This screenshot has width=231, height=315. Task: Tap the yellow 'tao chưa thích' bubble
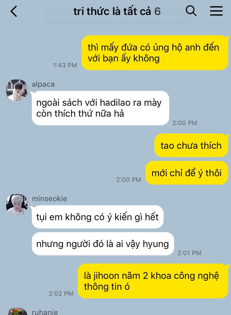coord(191,145)
